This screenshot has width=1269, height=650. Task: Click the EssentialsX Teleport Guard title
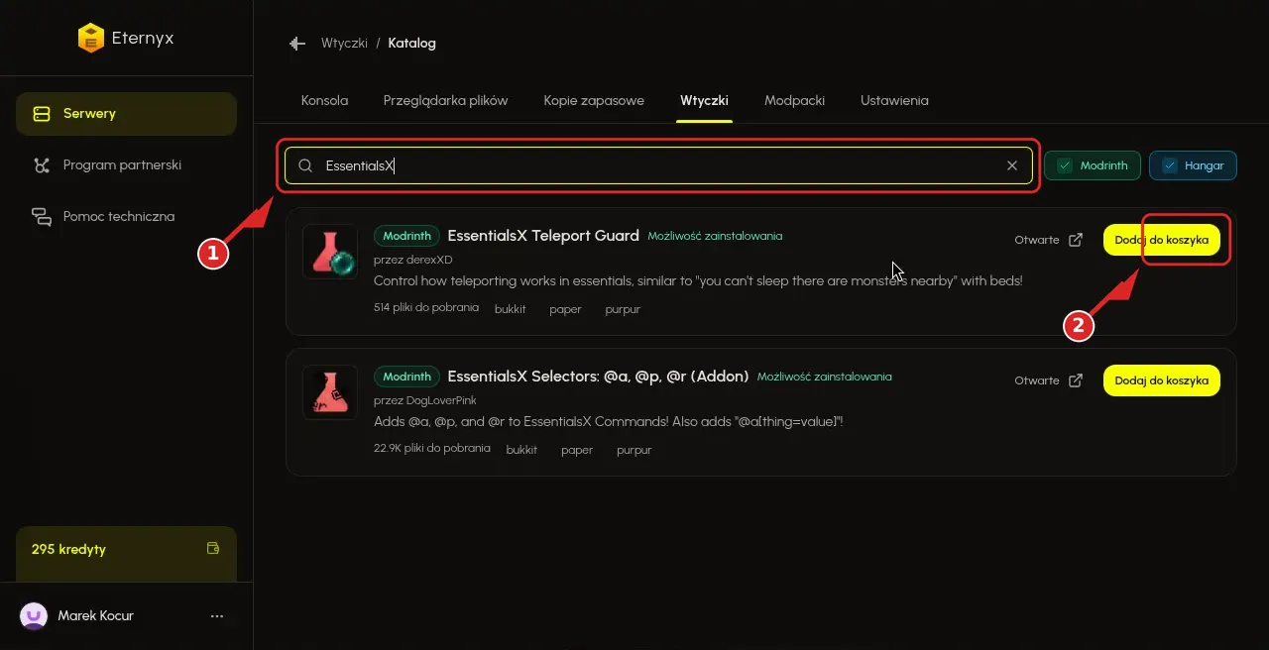click(543, 236)
